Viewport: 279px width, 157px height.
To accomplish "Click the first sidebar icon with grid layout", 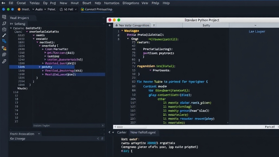I will pyautogui.click(x=4, y=17).
